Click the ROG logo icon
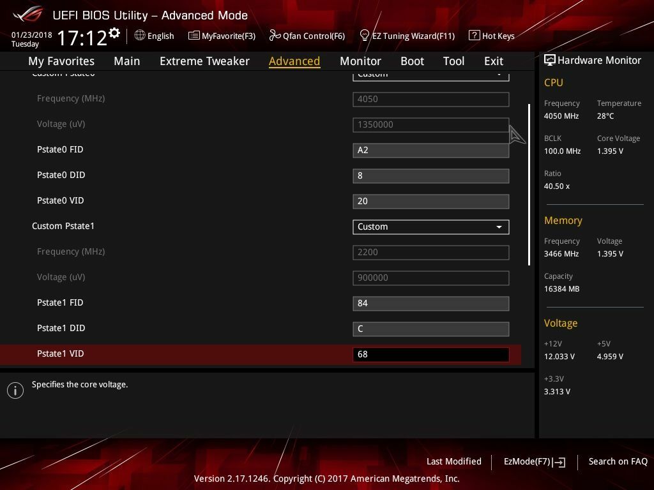Screen dimensions: 654x490 tap(28, 15)
